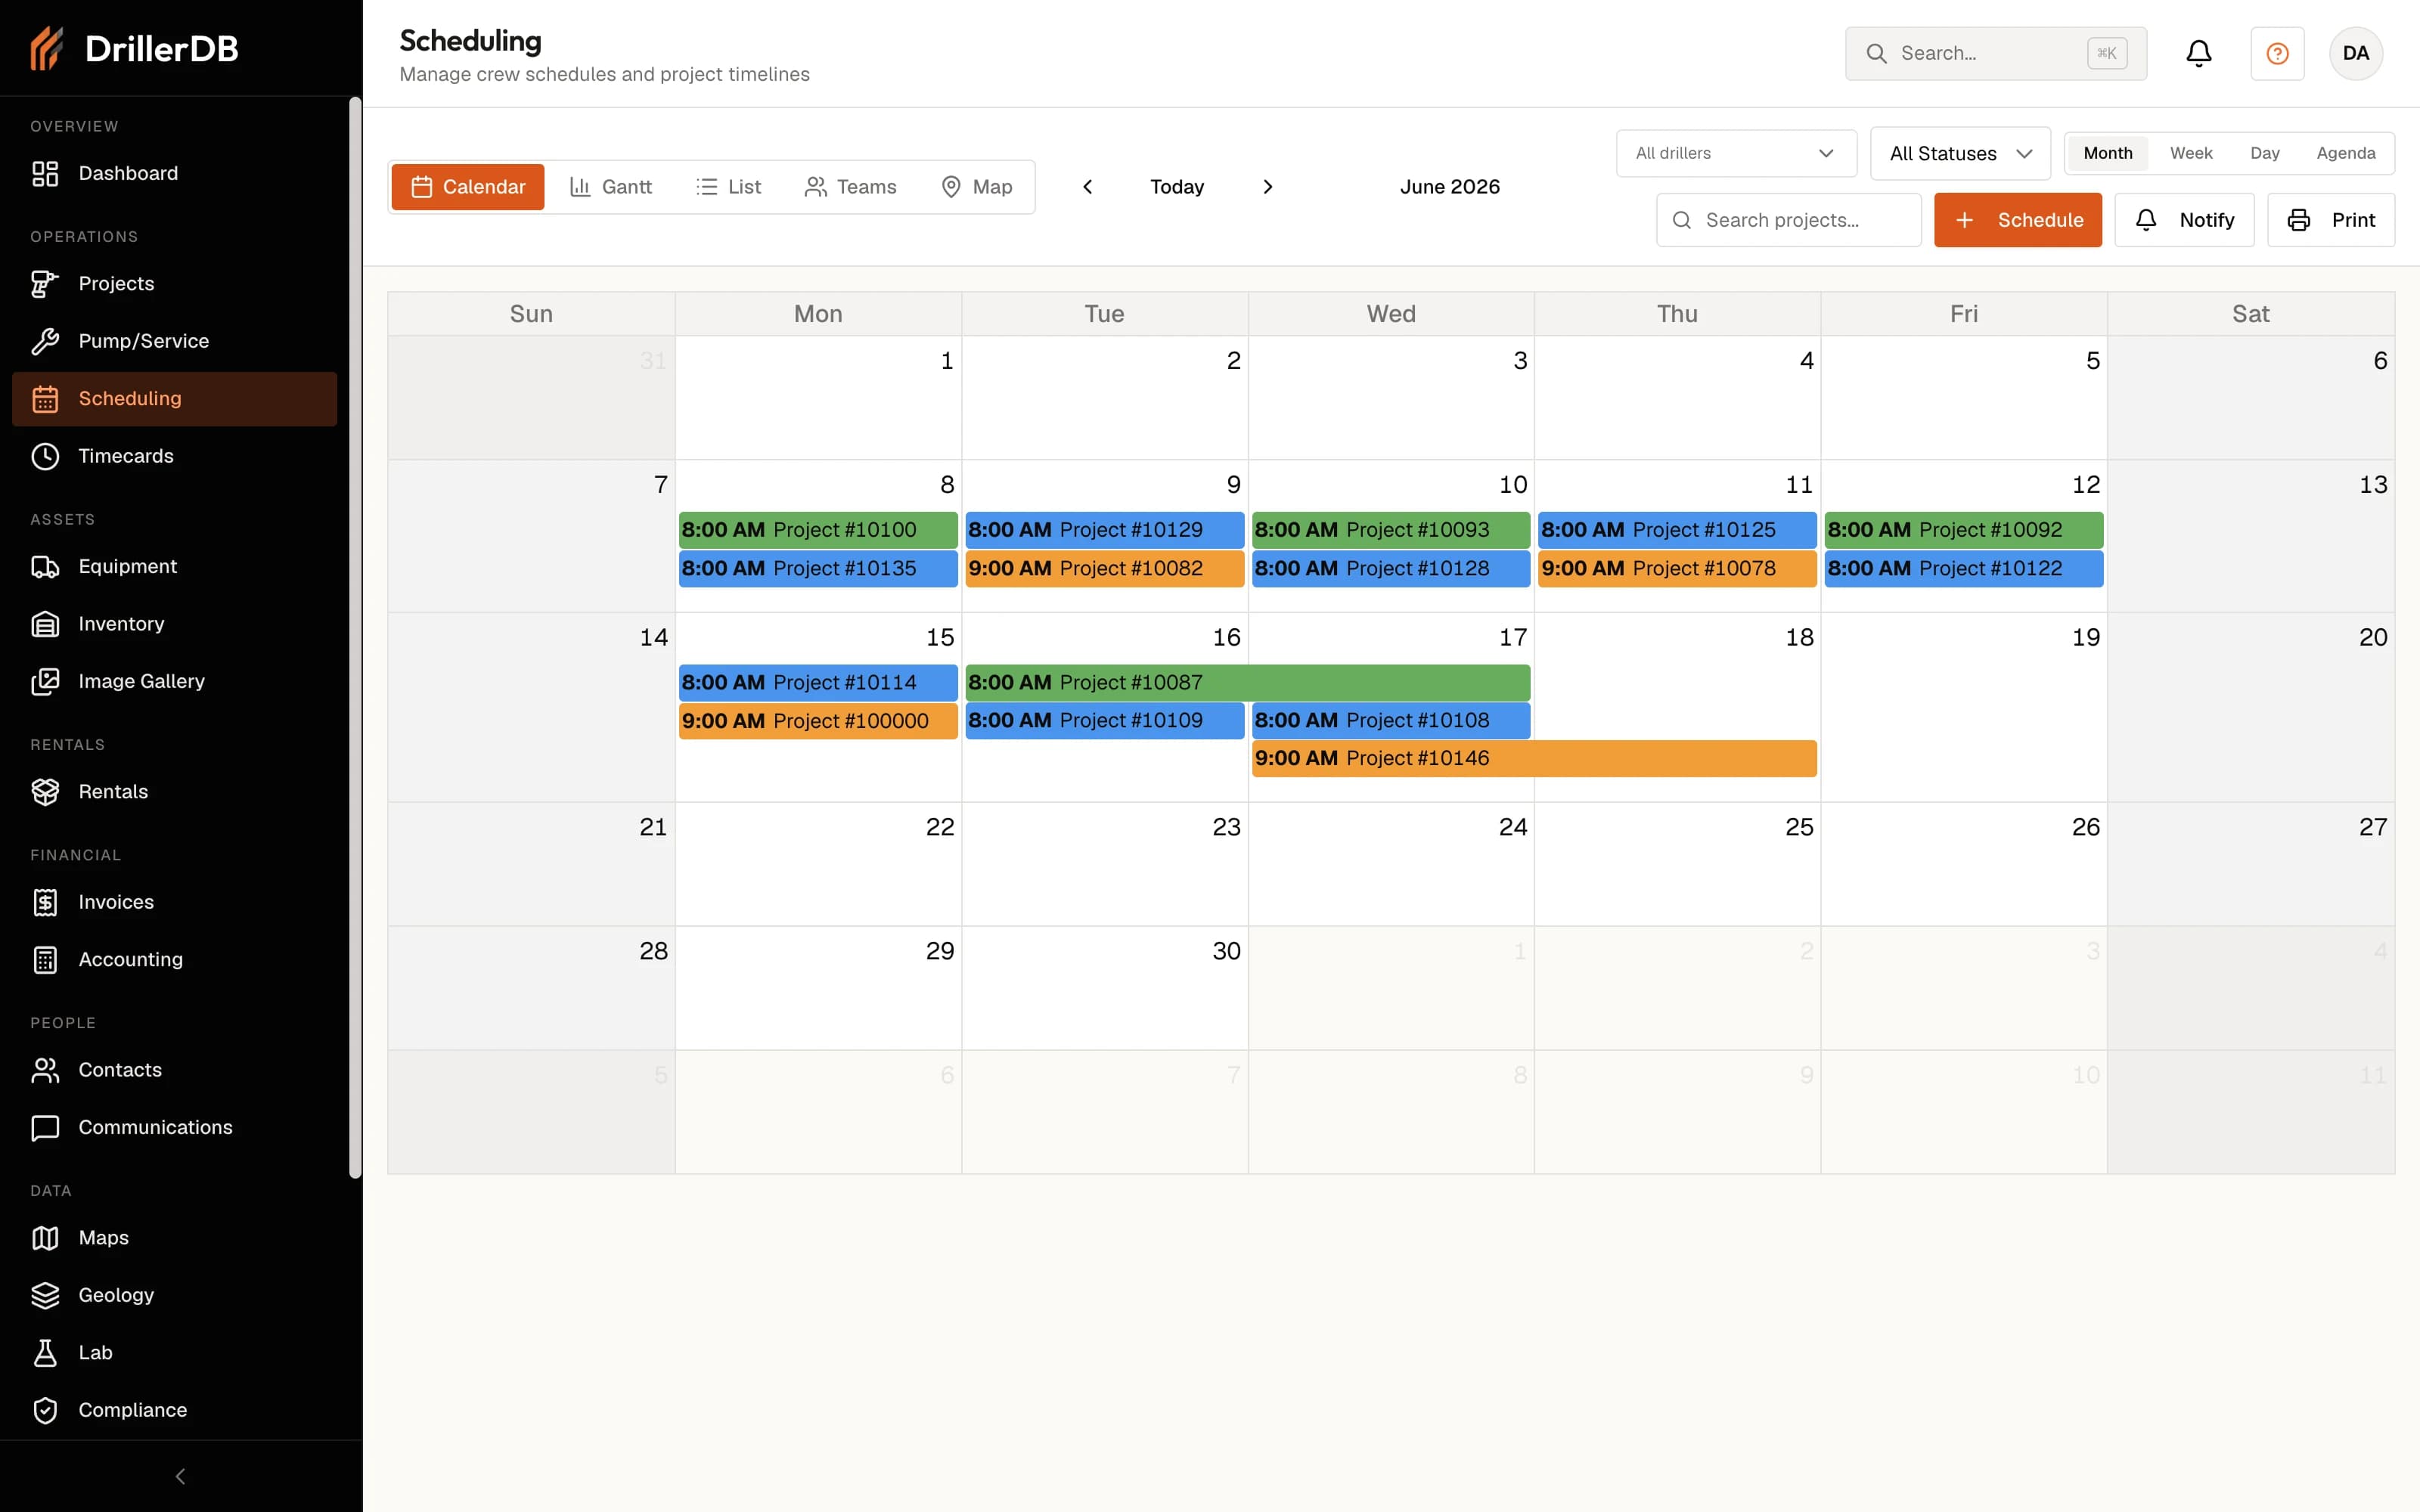Focus the global Search field
This screenshot has width=2420, height=1512.
click(1995, 53)
